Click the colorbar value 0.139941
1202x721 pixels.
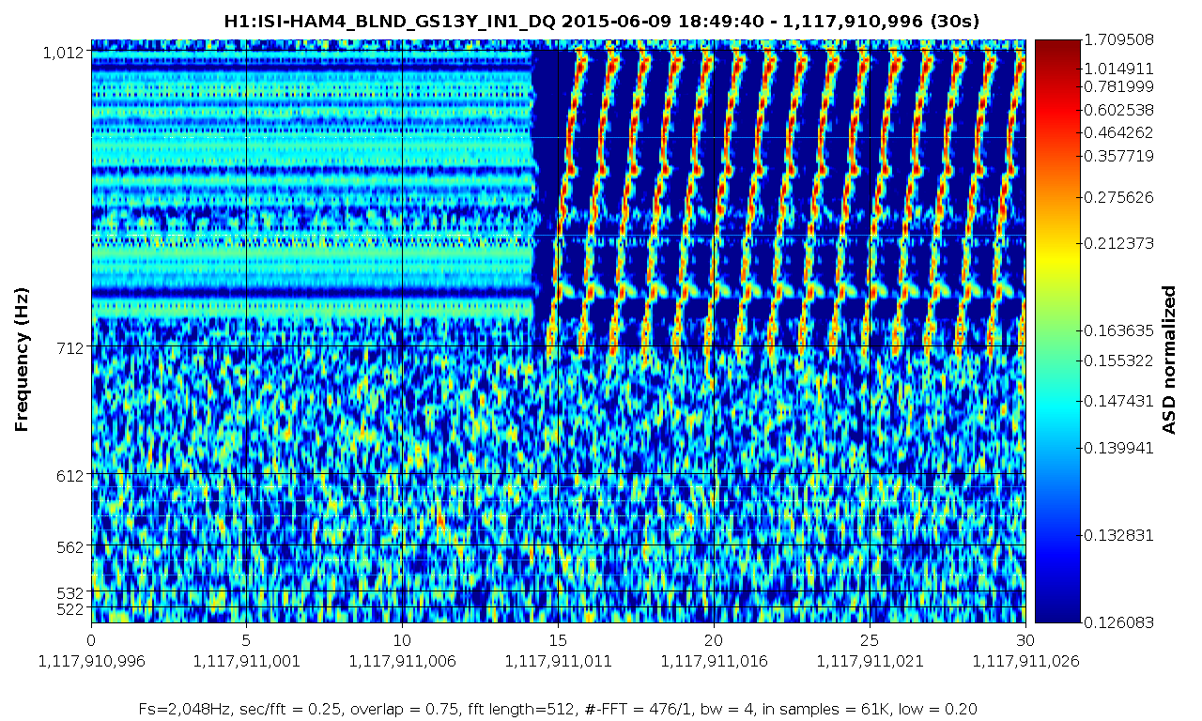1119,448
